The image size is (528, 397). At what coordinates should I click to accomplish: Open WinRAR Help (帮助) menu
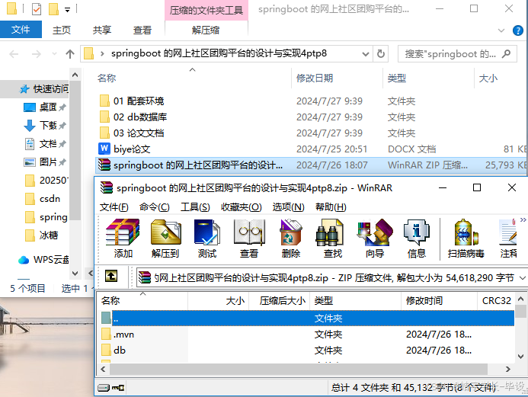(x=331, y=207)
